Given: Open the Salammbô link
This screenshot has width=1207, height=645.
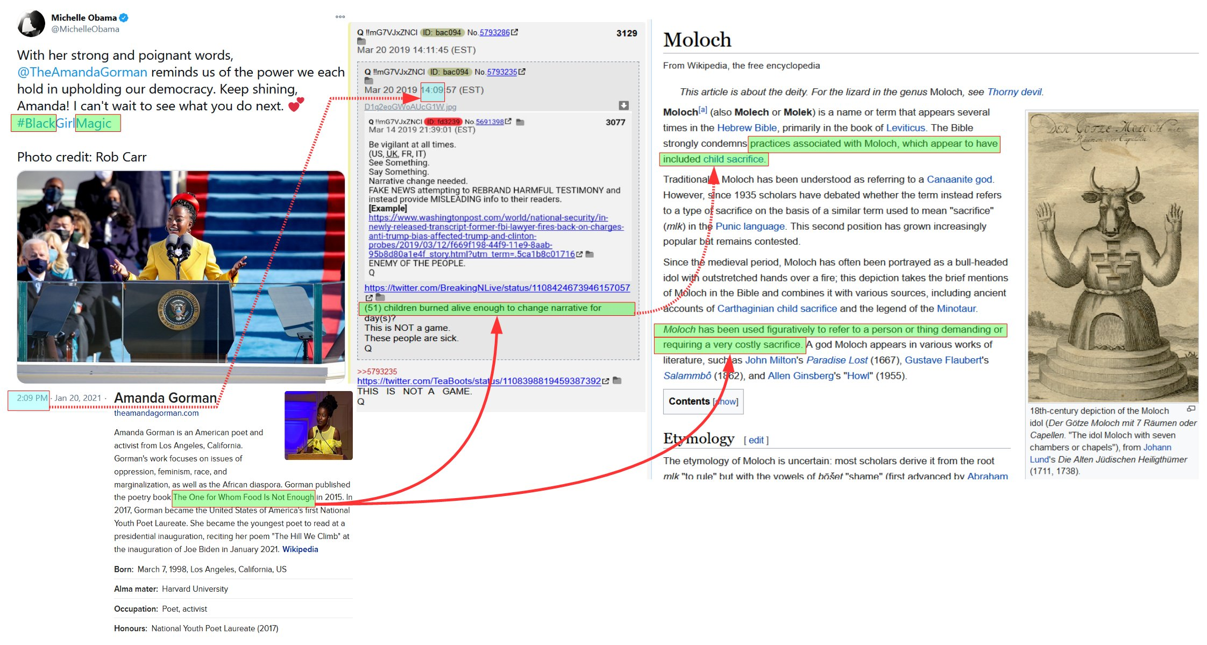Looking at the screenshot, I should (687, 376).
